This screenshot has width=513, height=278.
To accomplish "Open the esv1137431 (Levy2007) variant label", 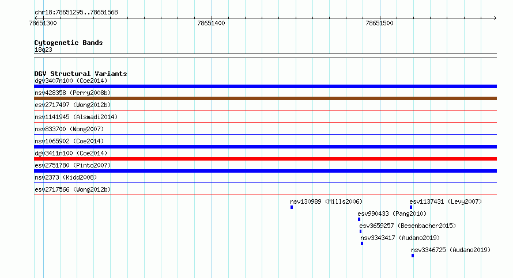I will coord(446,201).
